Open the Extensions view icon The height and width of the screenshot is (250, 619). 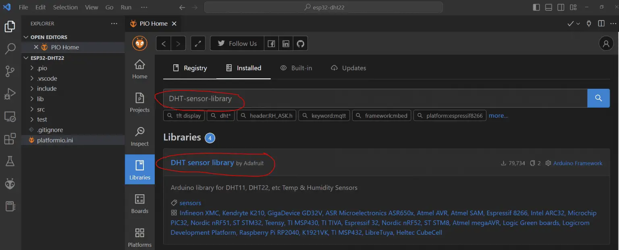[x=10, y=139]
